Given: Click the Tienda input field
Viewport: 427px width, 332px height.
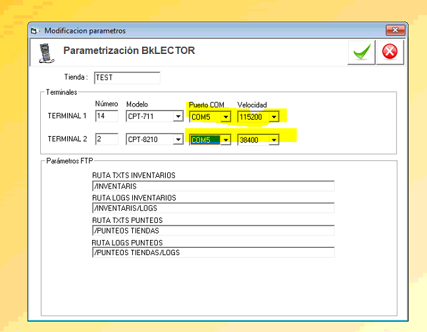Looking at the screenshot, I should click(x=127, y=78).
